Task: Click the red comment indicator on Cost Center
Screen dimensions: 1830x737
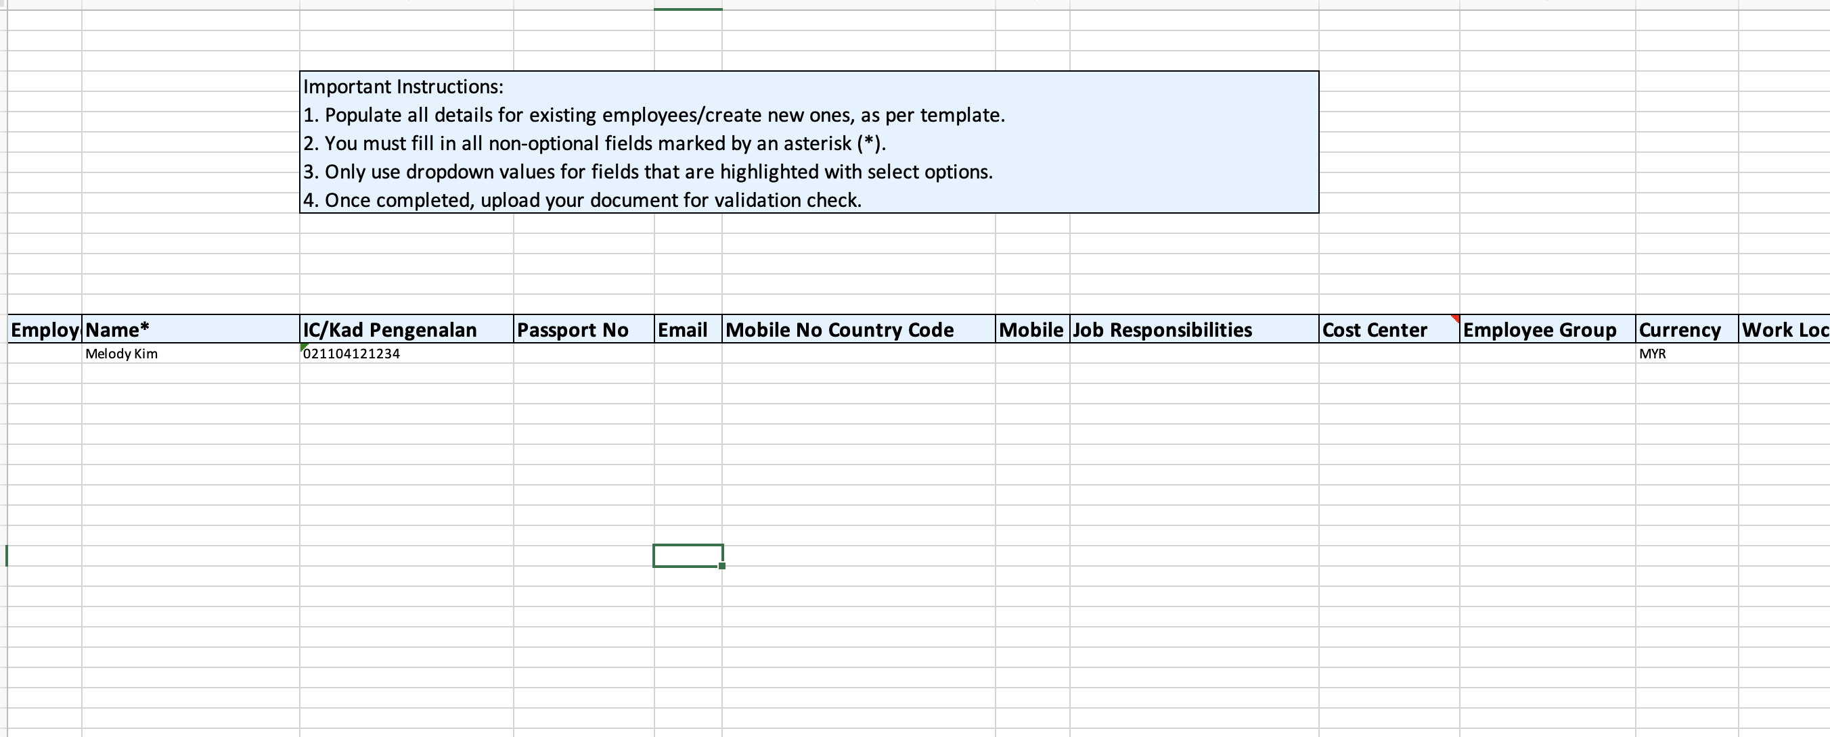Action: (1454, 318)
